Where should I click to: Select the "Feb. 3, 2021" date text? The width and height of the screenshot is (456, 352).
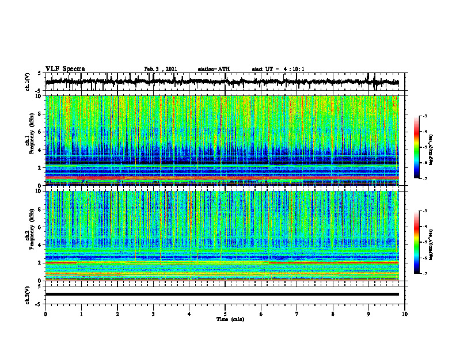161,69
